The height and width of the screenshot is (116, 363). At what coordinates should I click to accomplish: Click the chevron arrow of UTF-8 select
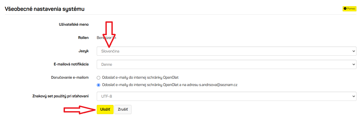pyautogui.click(x=353, y=96)
